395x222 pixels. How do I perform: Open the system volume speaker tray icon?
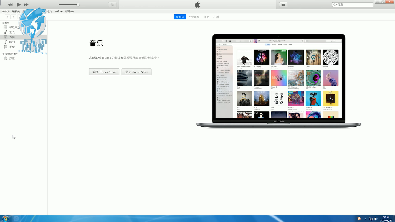click(376, 219)
